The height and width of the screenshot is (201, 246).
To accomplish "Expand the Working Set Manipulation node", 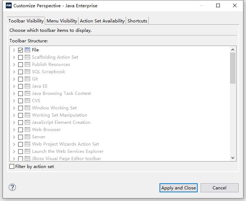I will [14, 115].
